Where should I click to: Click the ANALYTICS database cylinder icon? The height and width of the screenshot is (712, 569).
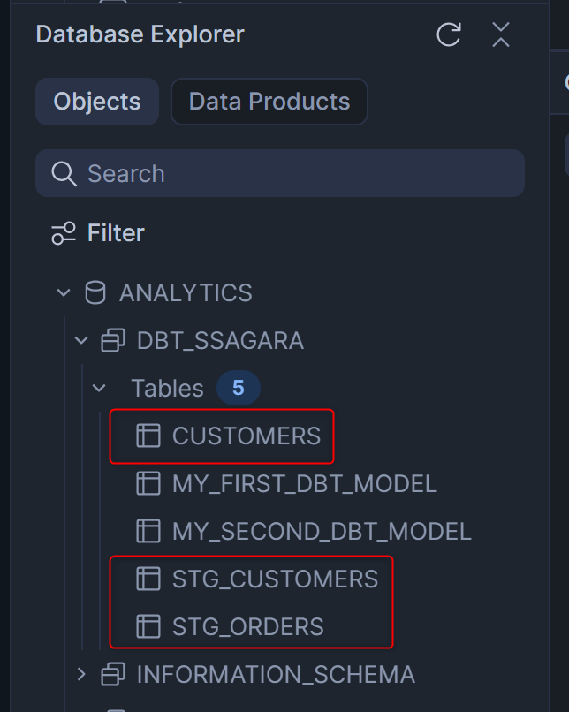coord(95,292)
